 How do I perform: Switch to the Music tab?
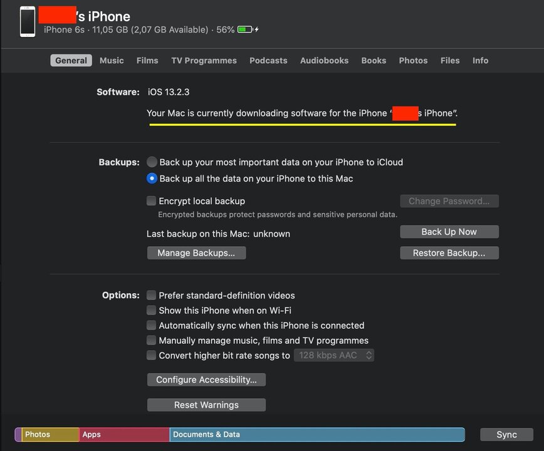coord(112,60)
